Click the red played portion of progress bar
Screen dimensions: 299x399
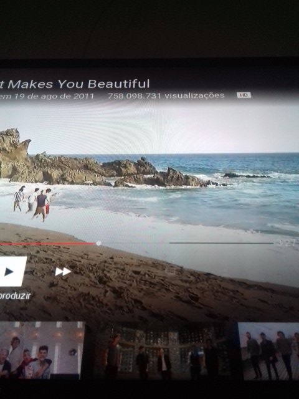pos(47,244)
